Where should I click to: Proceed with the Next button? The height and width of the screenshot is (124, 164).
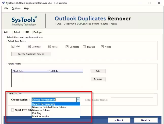[146, 120]
